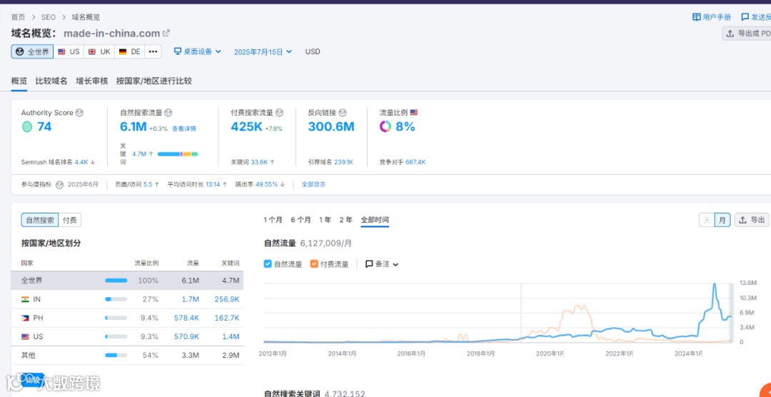This screenshot has width=771, height=397.
Task: Open the 桌面设备 device dropdown
Action: pos(198,51)
